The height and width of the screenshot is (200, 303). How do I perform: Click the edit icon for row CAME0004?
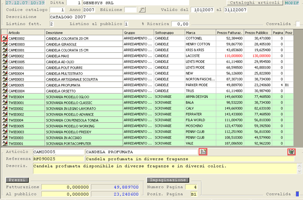coord(4,91)
